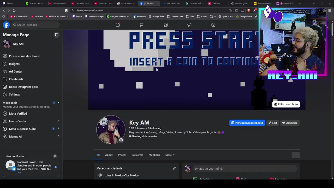Collapse the More tools section

pos(58,103)
